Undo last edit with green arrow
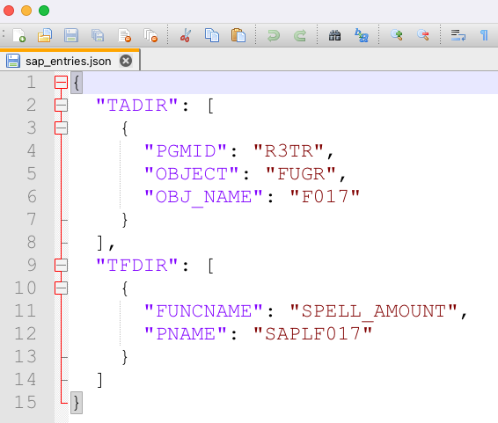 (x=273, y=35)
